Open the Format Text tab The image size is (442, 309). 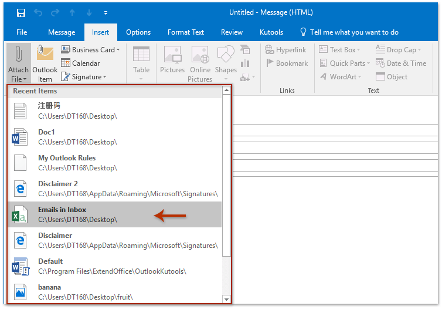[185, 32]
